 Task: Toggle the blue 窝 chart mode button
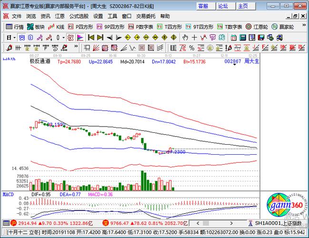[x=21, y=38]
